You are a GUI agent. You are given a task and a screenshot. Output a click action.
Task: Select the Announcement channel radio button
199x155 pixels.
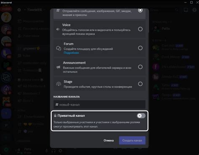pyautogui.click(x=140, y=67)
